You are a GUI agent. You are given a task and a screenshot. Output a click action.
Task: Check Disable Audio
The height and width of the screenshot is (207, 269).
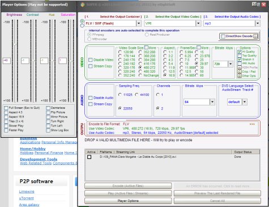tap(91, 98)
